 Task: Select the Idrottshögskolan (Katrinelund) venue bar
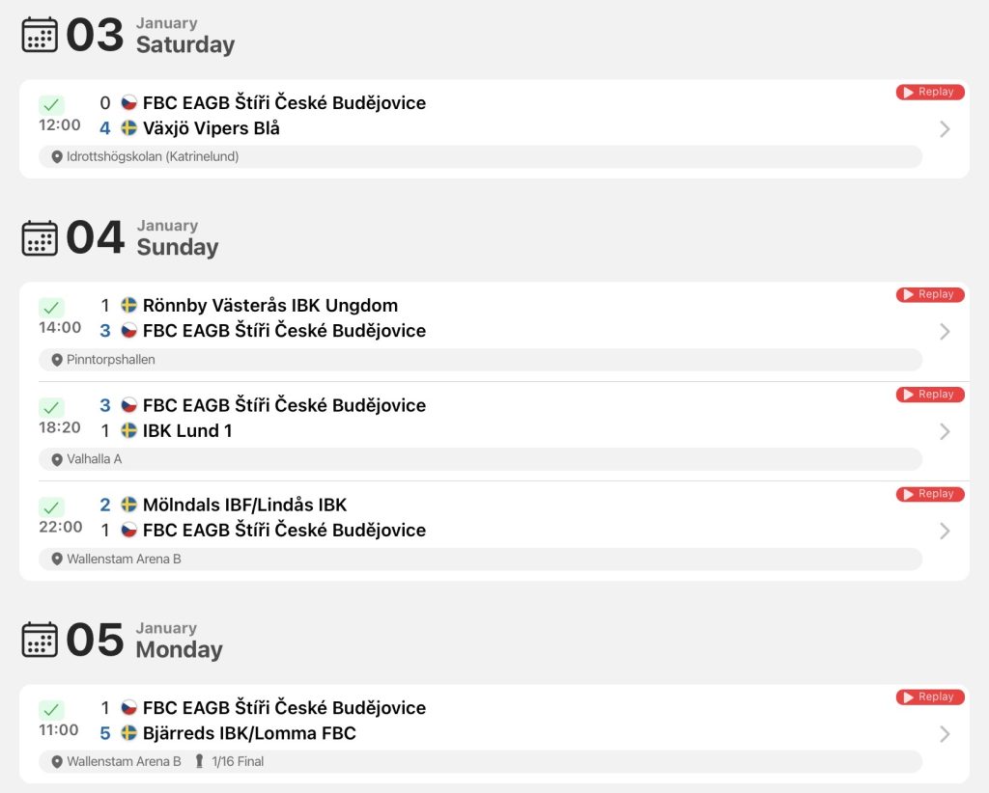(x=480, y=156)
